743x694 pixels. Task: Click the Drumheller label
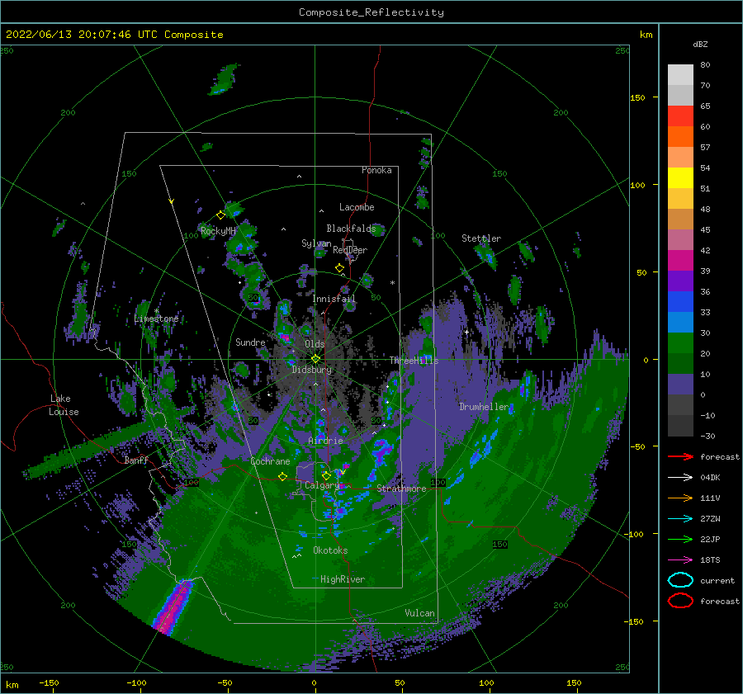[484, 407]
